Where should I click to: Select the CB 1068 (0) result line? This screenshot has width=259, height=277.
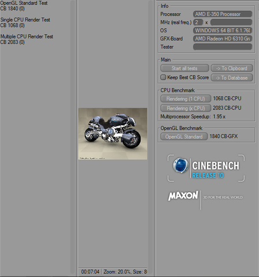pos(13,25)
